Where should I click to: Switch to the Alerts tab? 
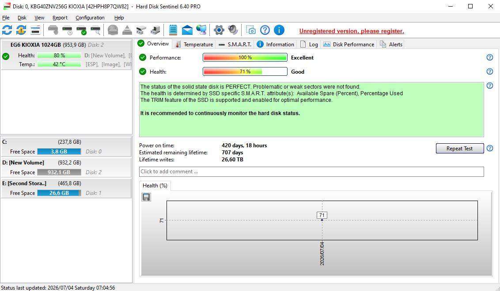coord(391,44)
